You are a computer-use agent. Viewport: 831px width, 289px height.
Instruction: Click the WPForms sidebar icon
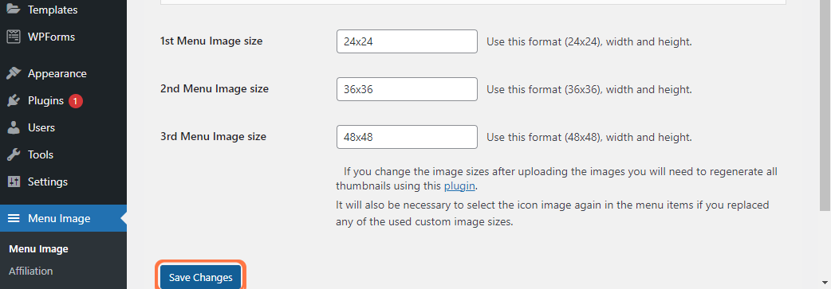pyautogui.click(x=14, y=37)
